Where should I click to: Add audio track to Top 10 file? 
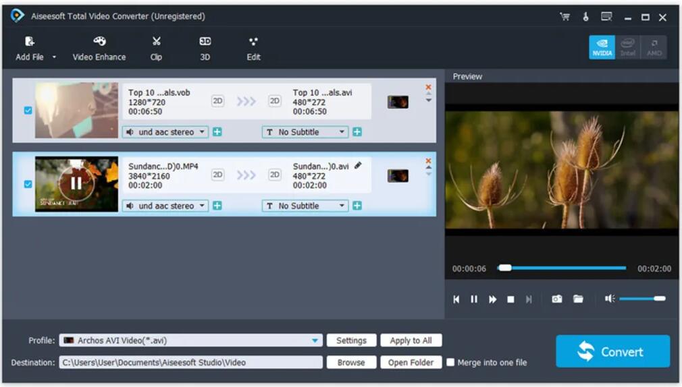coord(217,132)
